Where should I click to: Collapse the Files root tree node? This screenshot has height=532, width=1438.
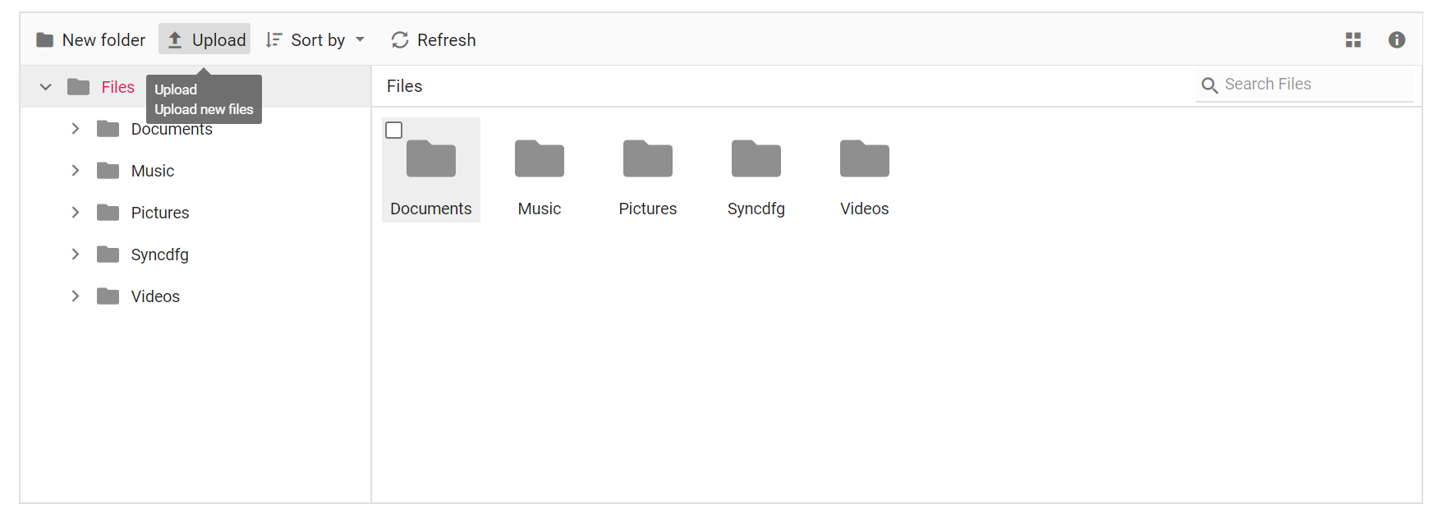46,87
